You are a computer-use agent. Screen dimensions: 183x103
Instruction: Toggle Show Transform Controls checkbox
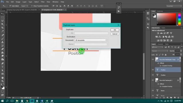32,6
